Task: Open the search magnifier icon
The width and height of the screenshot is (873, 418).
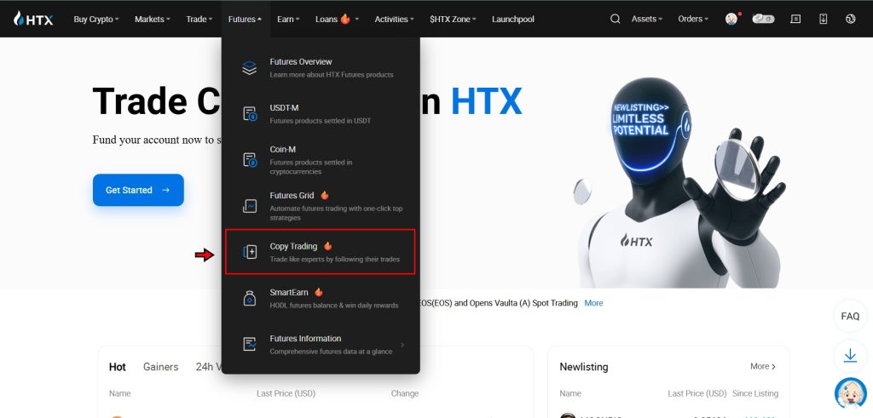Action: coord(616,19)
